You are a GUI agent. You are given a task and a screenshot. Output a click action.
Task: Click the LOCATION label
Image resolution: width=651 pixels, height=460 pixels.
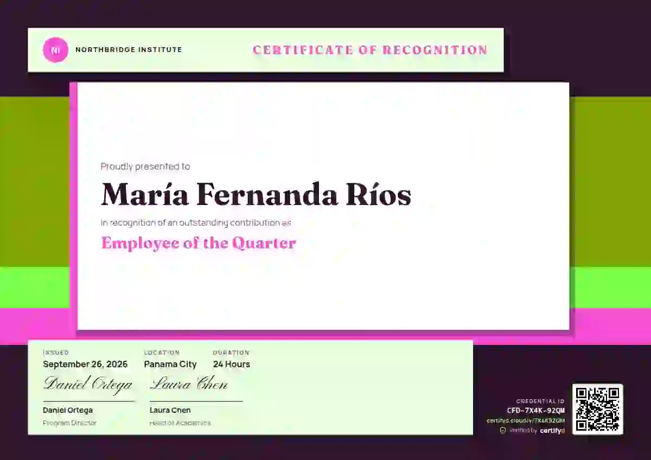click(162, 353)
